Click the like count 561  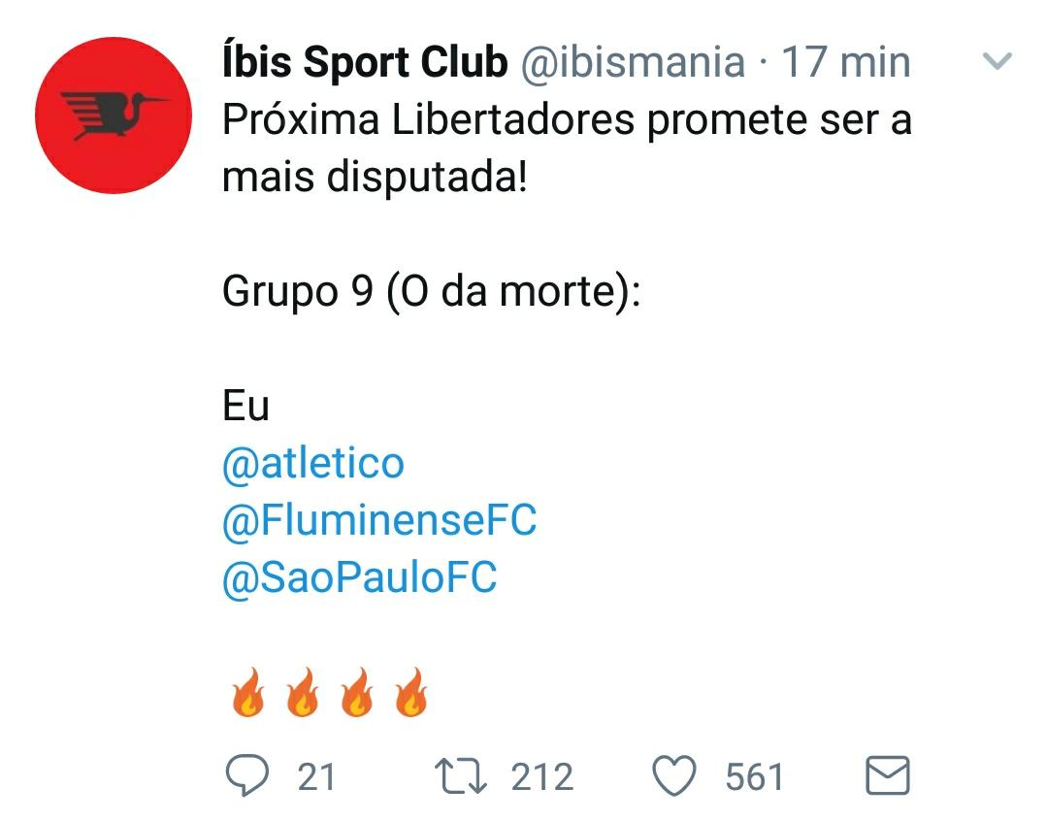(755, 777)
